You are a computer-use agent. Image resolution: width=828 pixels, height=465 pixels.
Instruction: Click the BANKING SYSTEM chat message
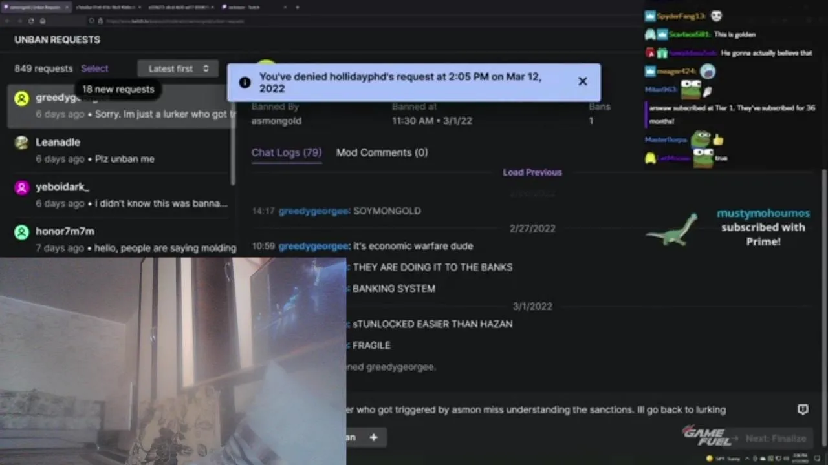click(x=394, y=289)
